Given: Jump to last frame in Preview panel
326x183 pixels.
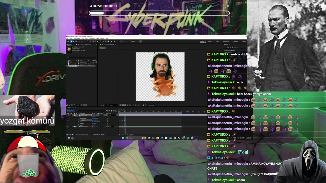Looking at the screenshot, I should pyautogui.click(x=237, y=47).
